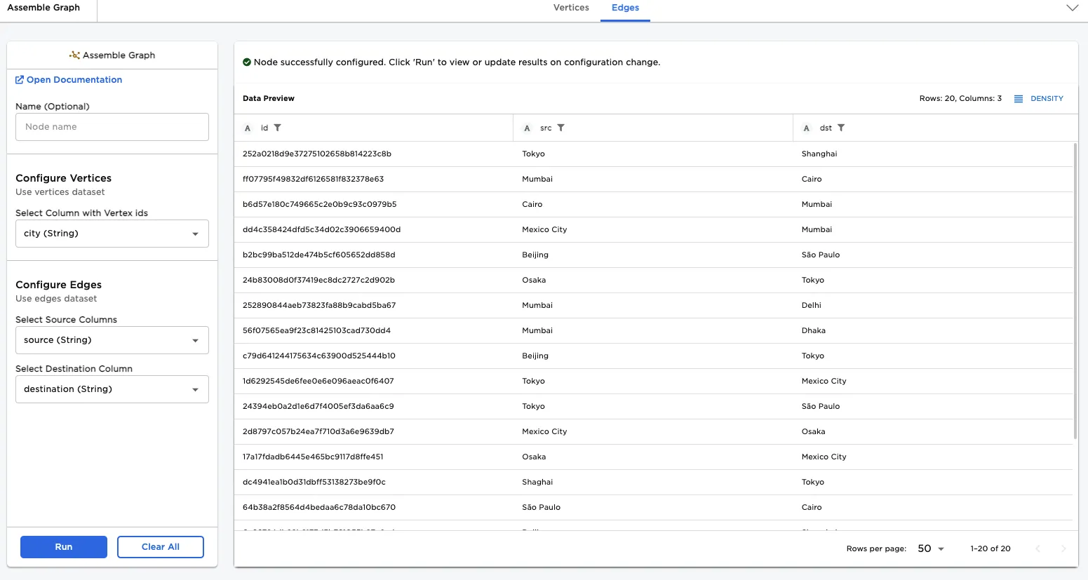Change the Rows per page dropdown
The image size is (1088, 580).
[x=929, y=548]
